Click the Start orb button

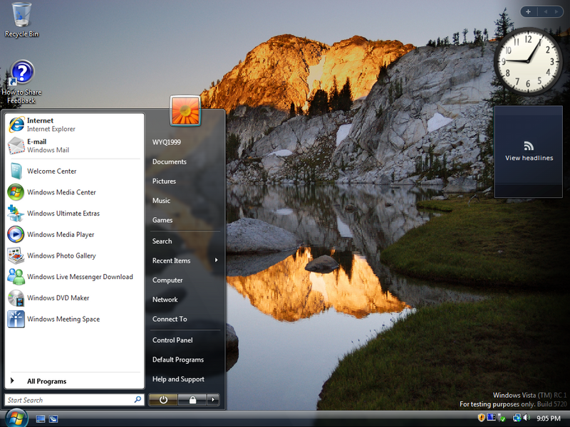coord(16,418)
